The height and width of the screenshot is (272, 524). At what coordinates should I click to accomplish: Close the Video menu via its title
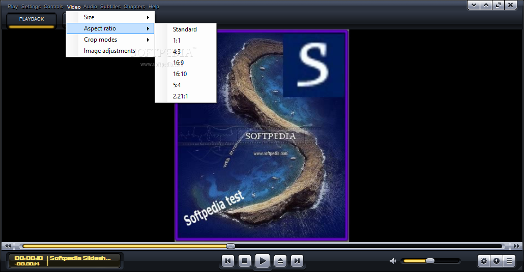tap(74, 7)
